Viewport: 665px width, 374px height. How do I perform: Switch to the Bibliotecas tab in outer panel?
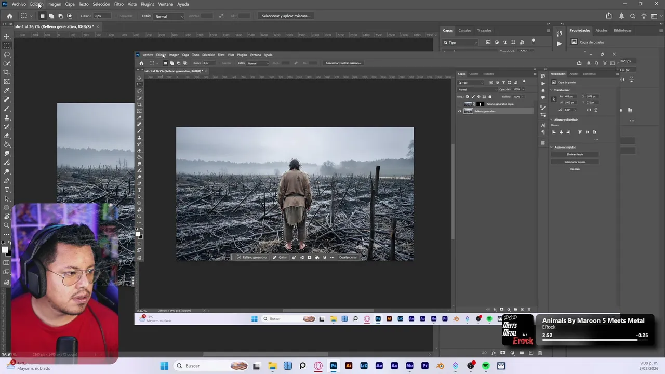(622, 30)
